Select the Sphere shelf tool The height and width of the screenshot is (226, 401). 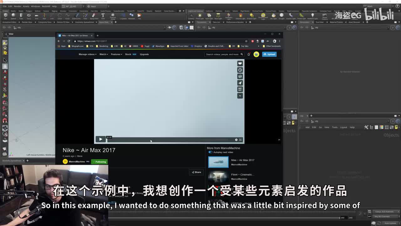pos(13,16)
